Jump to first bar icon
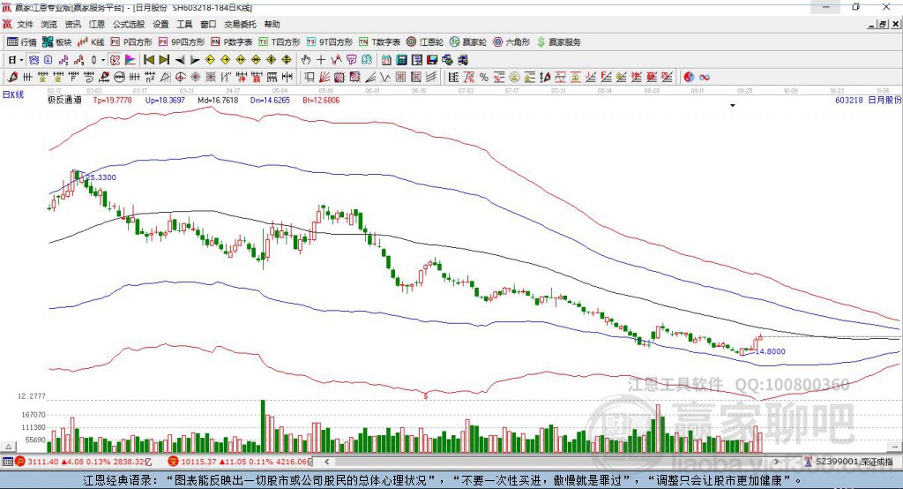Screen dimensions: 903x489 tap(148, 60)
